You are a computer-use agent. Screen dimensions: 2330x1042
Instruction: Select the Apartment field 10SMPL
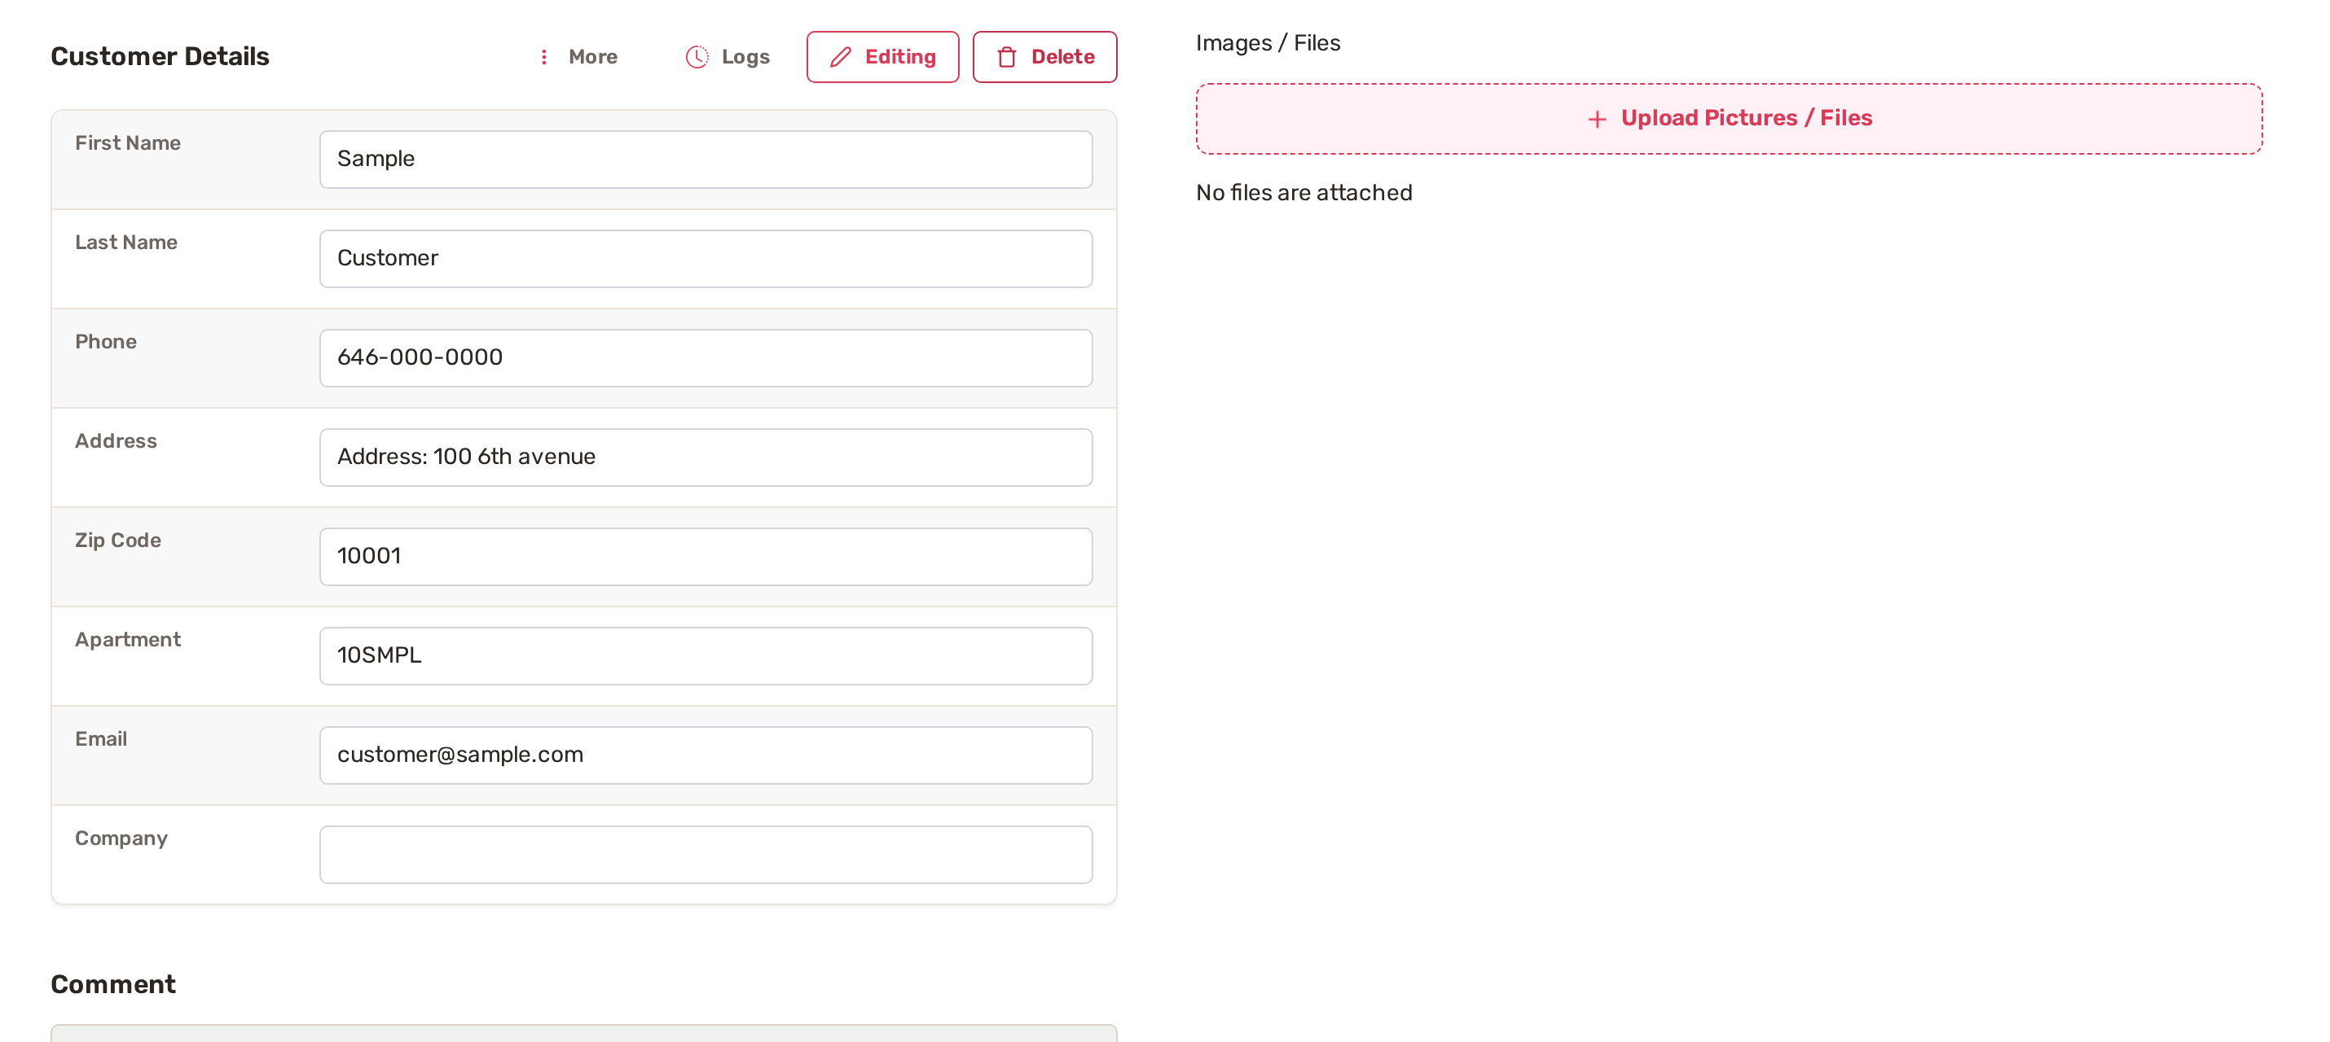[706, 656]
